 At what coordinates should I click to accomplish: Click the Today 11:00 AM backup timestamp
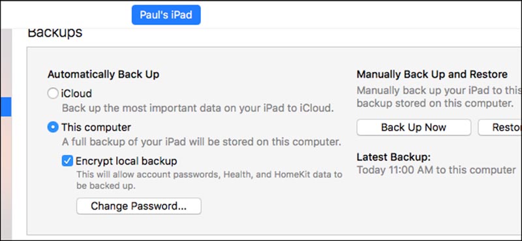436,170
